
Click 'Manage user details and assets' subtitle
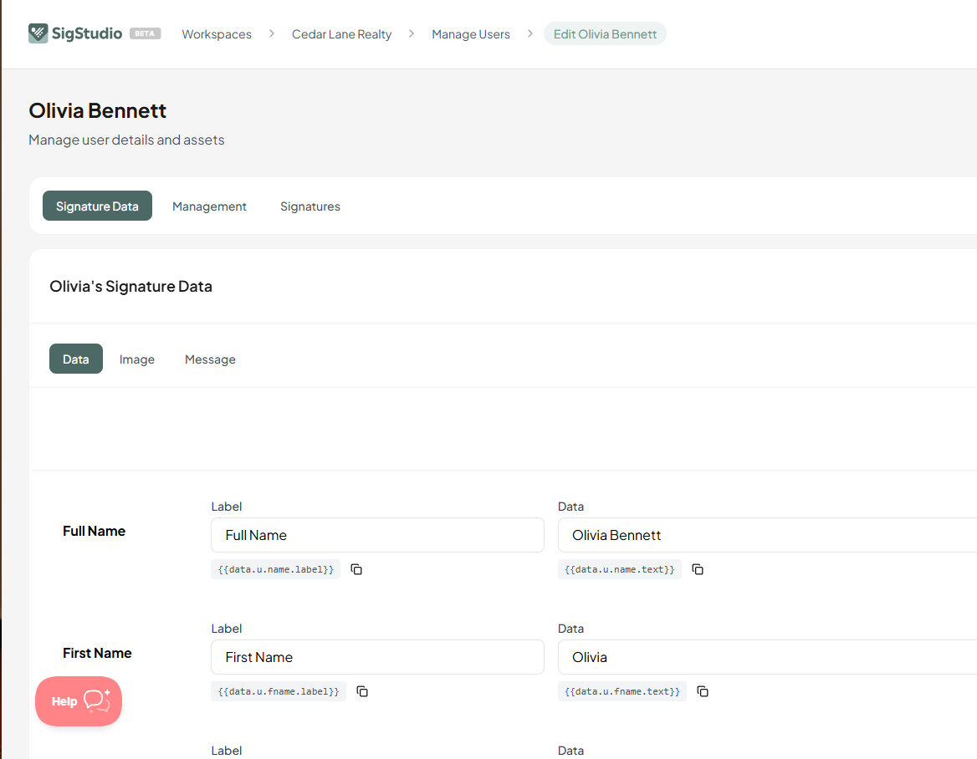click(x=126, y=140)
